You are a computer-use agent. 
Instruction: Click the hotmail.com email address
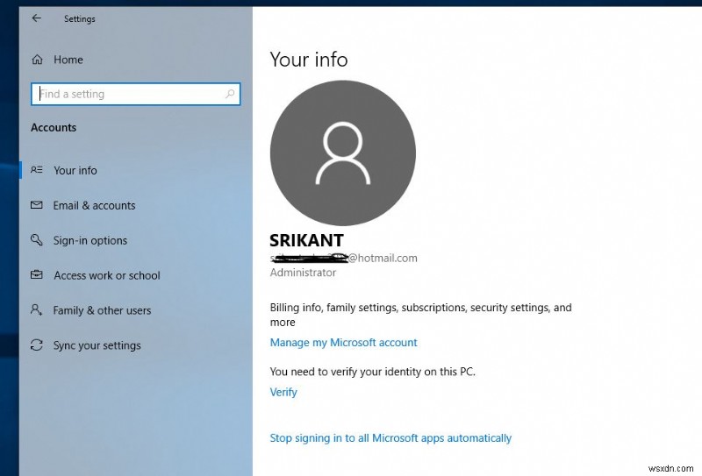[344, 258]
